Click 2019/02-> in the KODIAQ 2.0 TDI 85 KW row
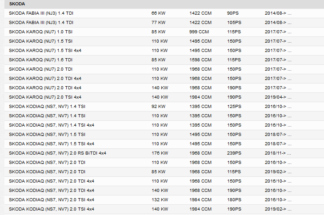 click(x=278, y=171)
